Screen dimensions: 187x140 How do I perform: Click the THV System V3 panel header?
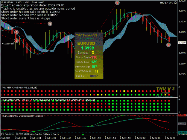86,35
